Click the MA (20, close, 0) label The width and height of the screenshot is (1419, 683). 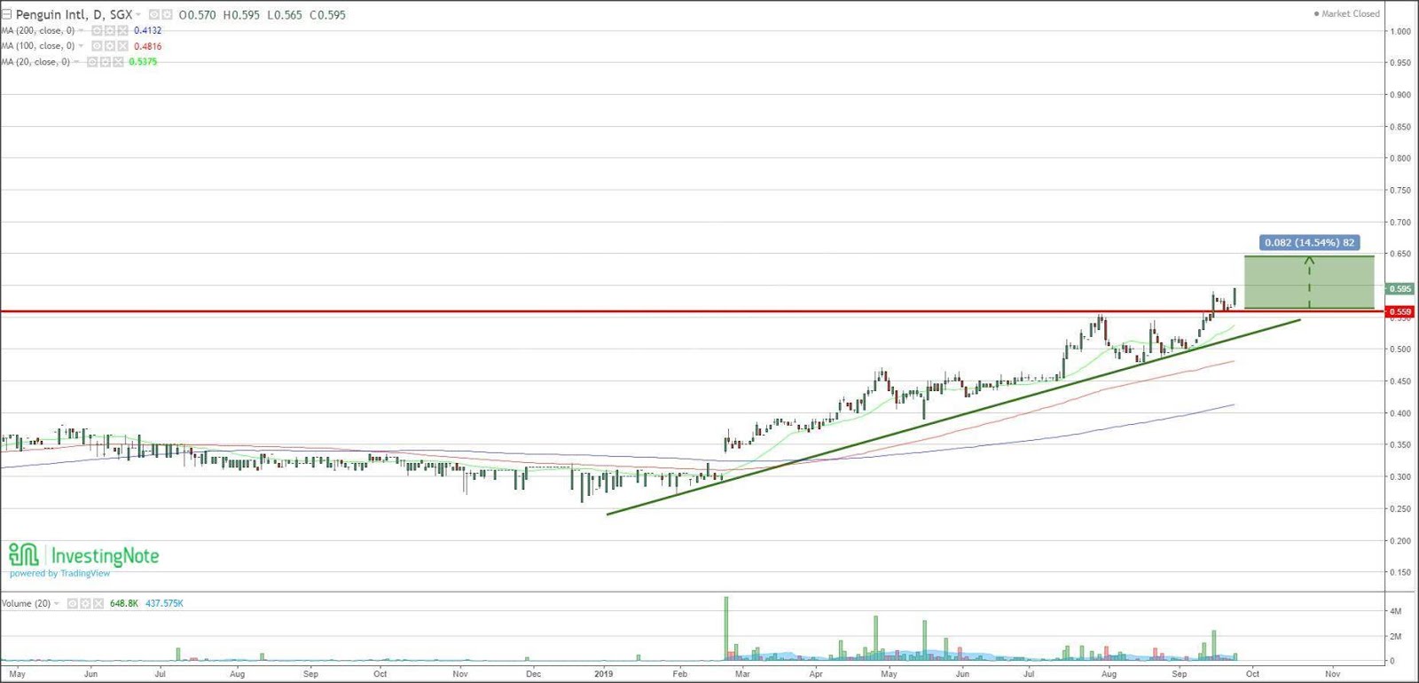(x=35, y=62)
